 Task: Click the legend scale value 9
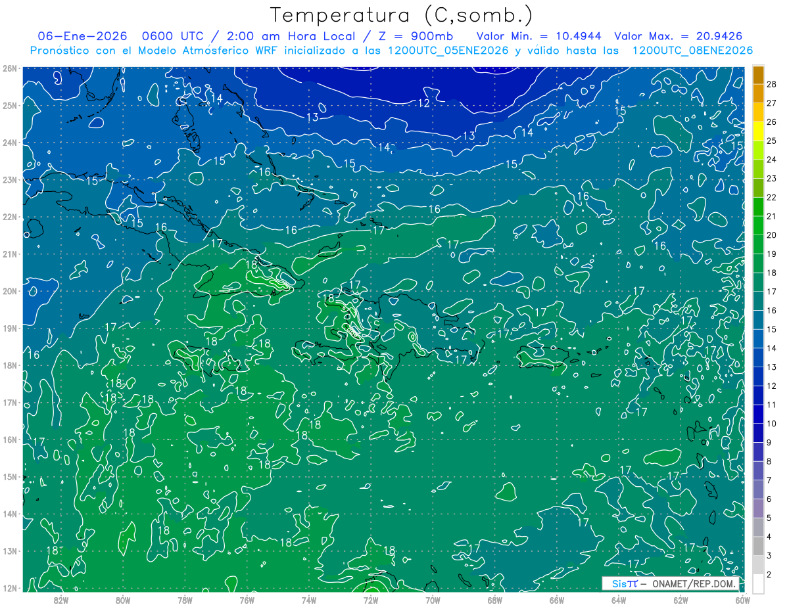pos(769,443)
